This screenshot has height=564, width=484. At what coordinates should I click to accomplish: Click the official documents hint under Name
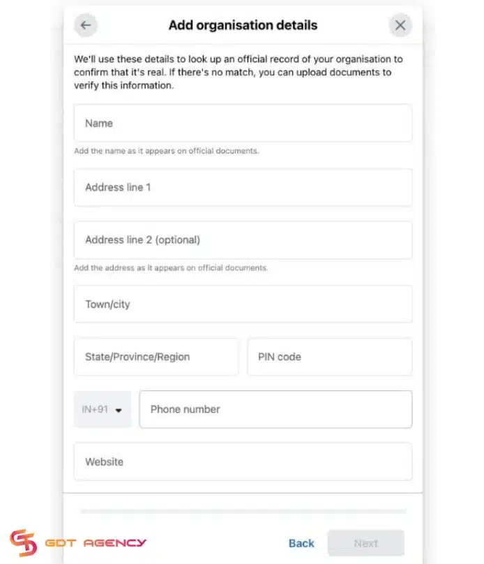(165, 151)
